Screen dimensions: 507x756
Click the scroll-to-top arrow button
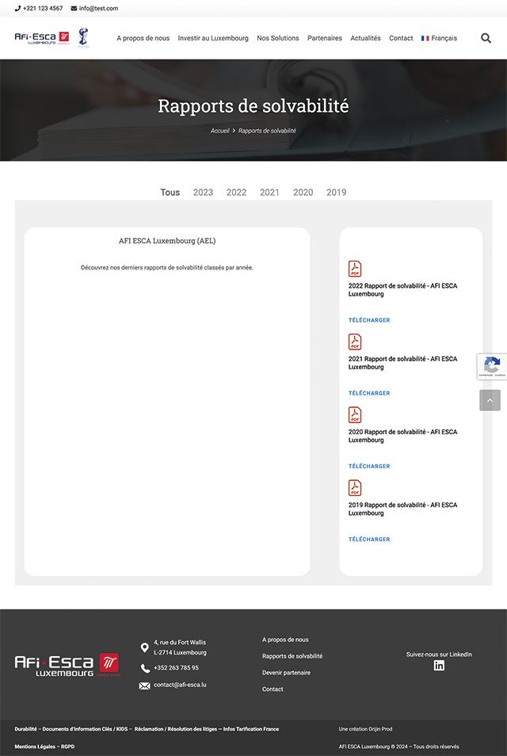coord(490,400)
